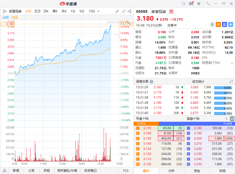The height and width of the screenshot is (174, 235).
Task: Click the export share icon at bottom left
Action: 5,171
